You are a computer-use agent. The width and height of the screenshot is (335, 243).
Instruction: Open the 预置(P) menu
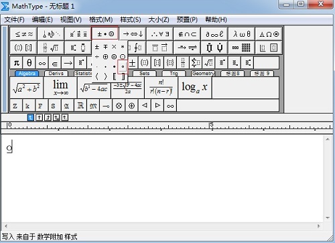[x=187, y=20]
